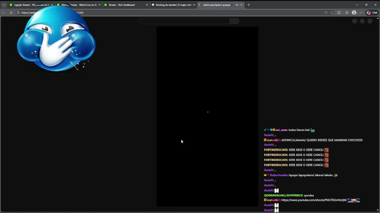View site information lock icon
Viewport: 380px width, 213px height.
tap(18, 12)
